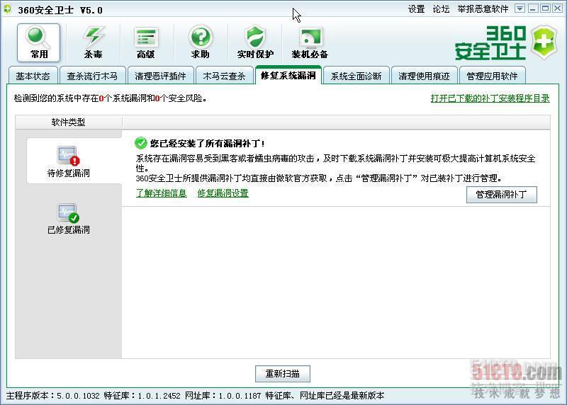Switch to the 查杀流行木马 tab
This screenshot has height=405, width=567.
(x=92, y=76)
